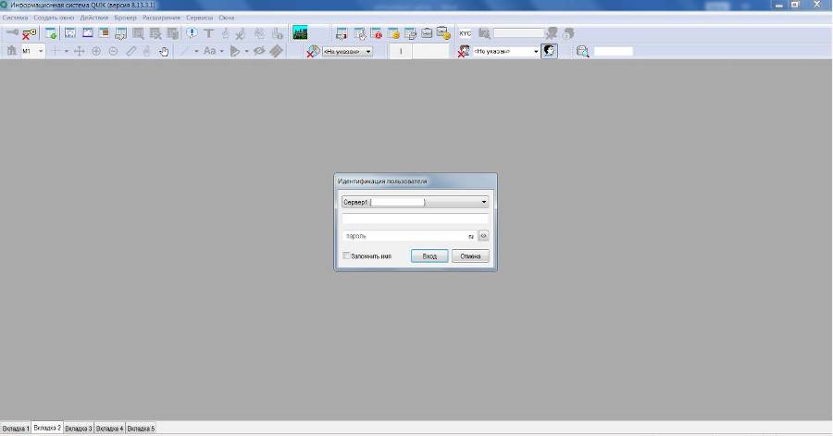Click the ruler measurement tool icon
833x436 pixels.
coord(131,52)
